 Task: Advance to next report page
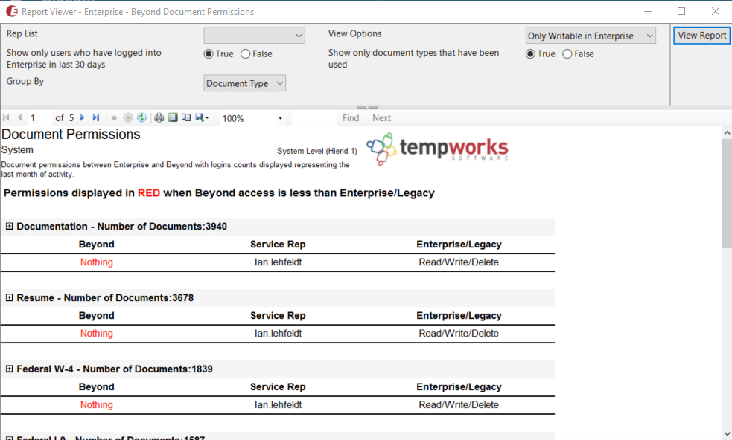click(82, 118)
